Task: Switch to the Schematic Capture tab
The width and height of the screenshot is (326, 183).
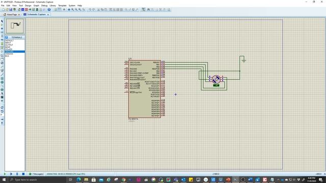Action: 36,15
